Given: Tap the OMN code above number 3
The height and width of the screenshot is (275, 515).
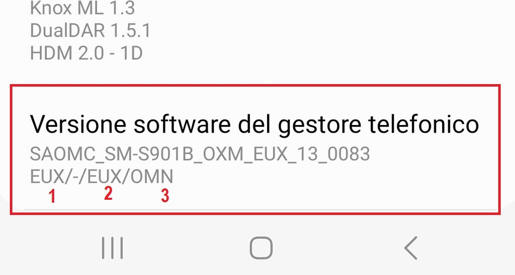Looking at the screenshot, I should (x=152, y=177).
